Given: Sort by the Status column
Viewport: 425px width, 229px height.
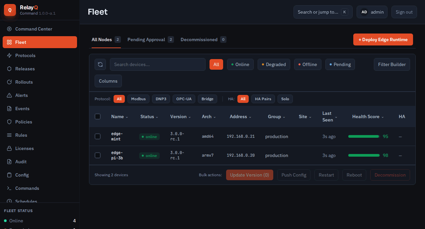Looking at the screenshot, I should click(149, 116).
